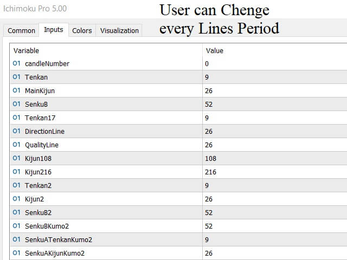Open the Colors tab
The height and width of the screenshot is (260, 347).
(x=82, y=31)
